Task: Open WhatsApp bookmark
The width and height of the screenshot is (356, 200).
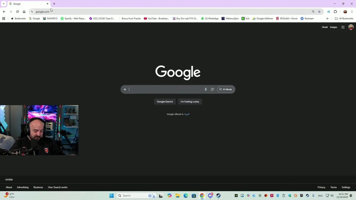Action: [210, 19]
